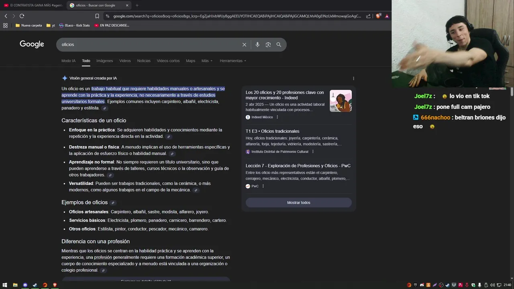The width and height of the screenshot is (514, 289).
Task: Open site settings icon beside the URL
Action: click(x=107, y=16)
